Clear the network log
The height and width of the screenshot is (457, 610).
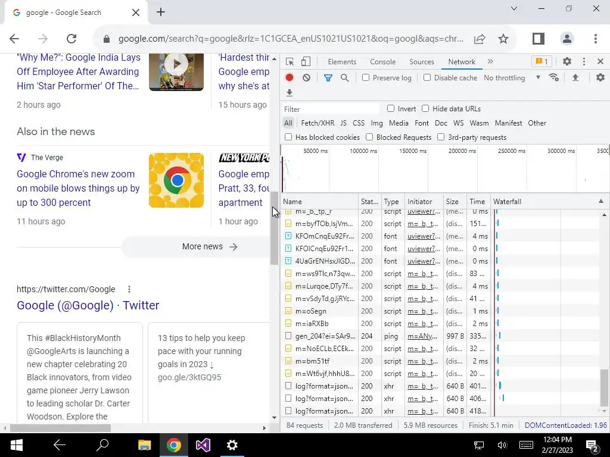click(x=307, y=78)
